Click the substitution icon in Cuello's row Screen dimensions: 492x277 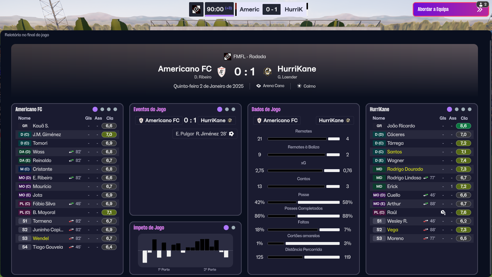[x=426, y=195]
